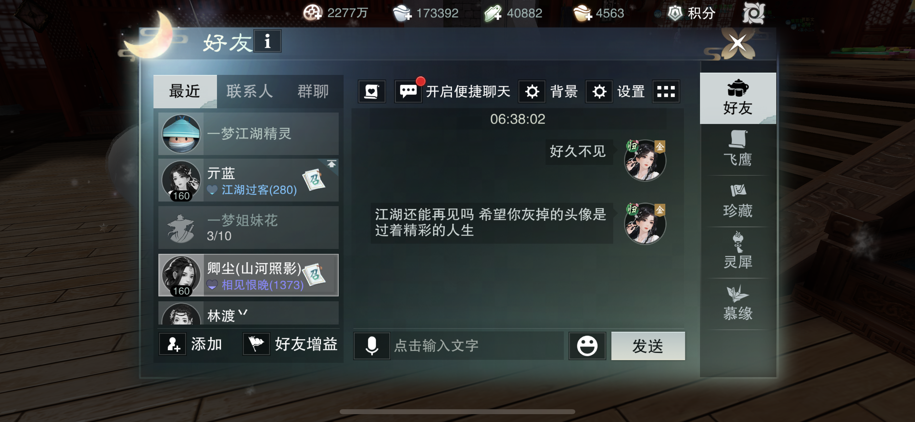Viewport: 915px width, 422px height.
Task: Open the friends info icon
Action: [x=267, y=41]
